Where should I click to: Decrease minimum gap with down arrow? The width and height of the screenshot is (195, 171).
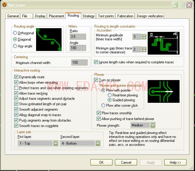[144, 51]
